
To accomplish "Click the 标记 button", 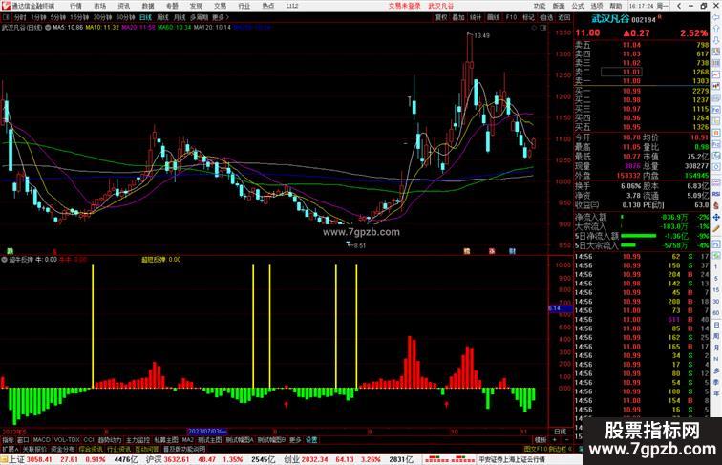I will [x=528, y=17].
